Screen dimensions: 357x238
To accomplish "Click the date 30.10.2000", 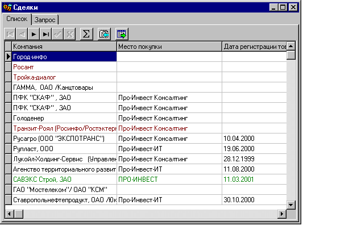I will pyautogui.click(x=254, y=200).
